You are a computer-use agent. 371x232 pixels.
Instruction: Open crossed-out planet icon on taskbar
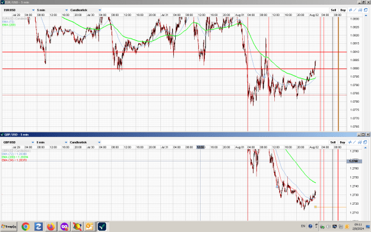(77, 227)
